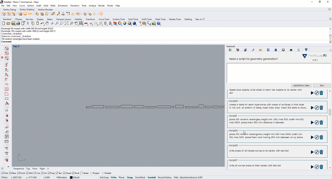
Task: Enable the Vertex osnap checkbox
Action: pos(81,173)
